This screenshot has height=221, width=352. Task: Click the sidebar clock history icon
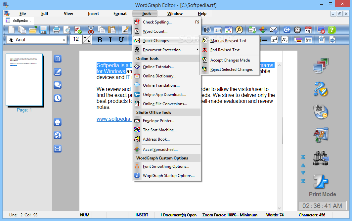pos(58,98)
